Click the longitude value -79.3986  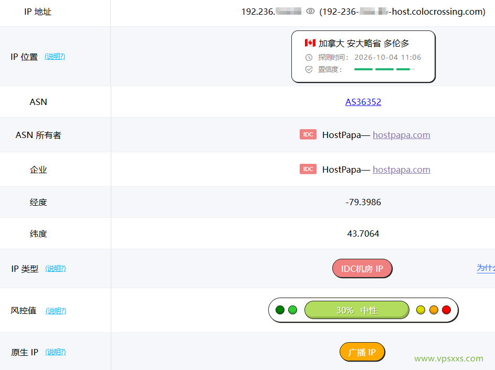pyautogui.click(x=363, y=202)
